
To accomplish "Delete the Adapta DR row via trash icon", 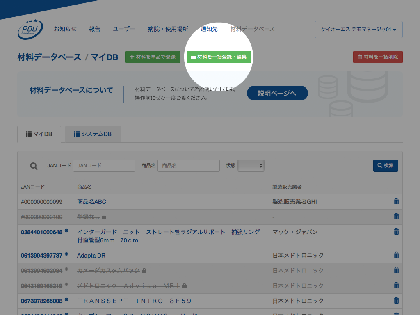I will click(x=396, y=255).
